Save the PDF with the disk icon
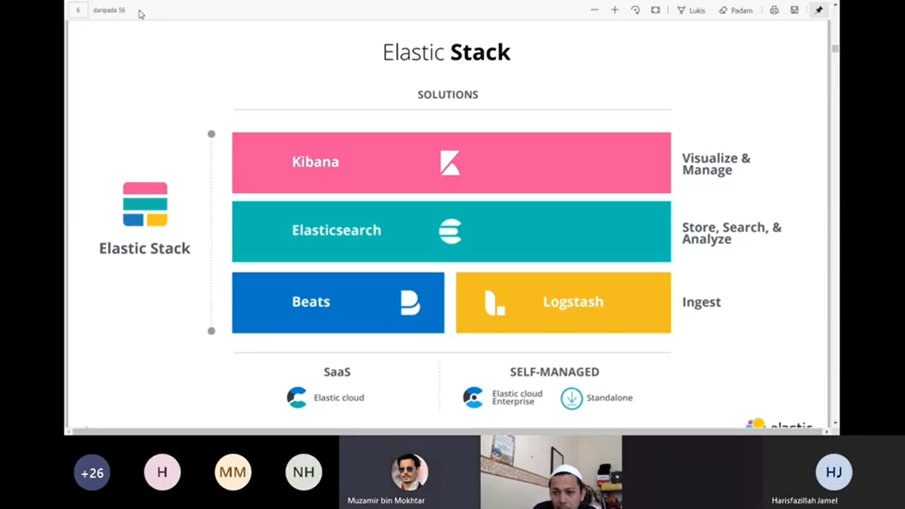The image size is (905, 509). (794, 10)
